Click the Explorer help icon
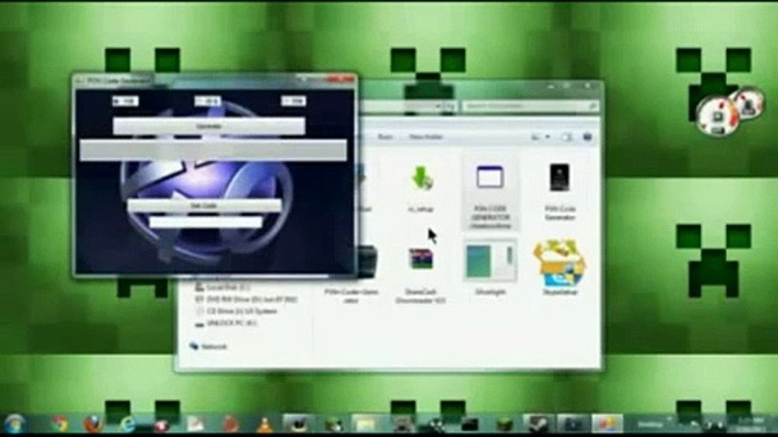 [587, 137]
